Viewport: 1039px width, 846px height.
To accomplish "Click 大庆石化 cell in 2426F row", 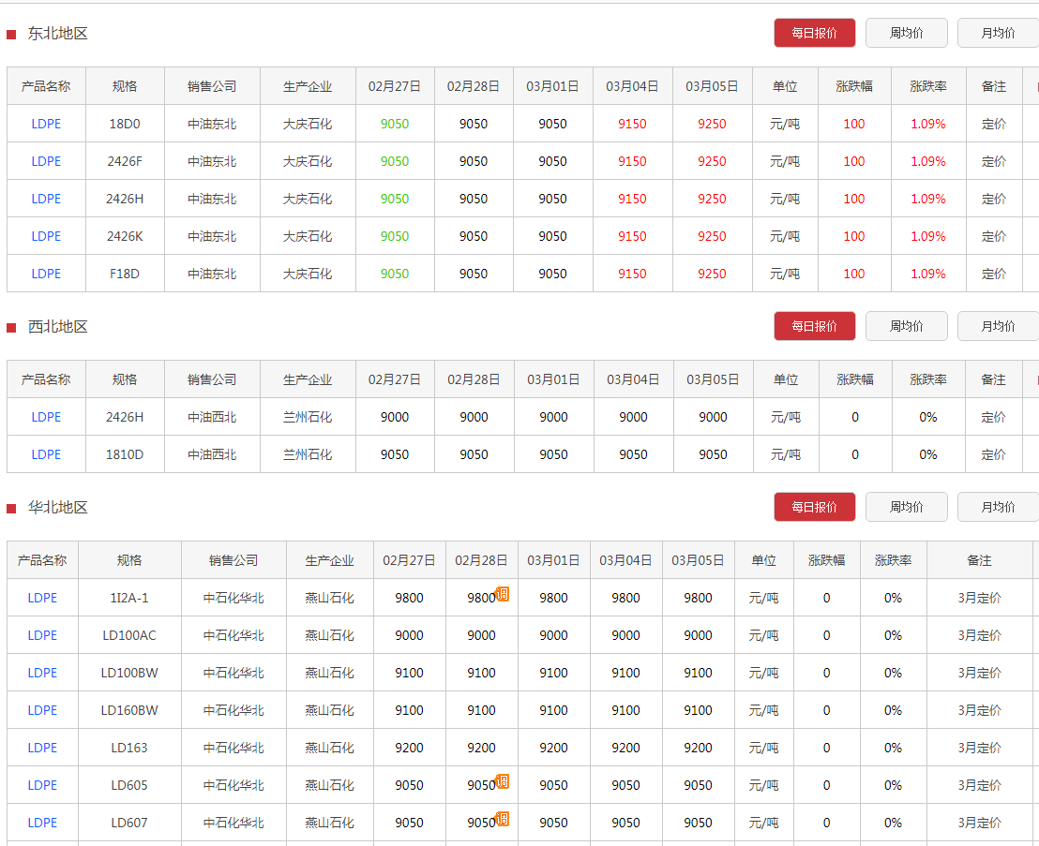I will click(x=308, y=161).
